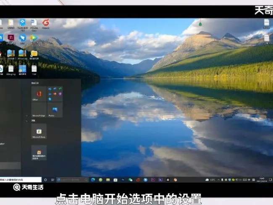Collapse the second tile group arrow

(x=26, y=121)
